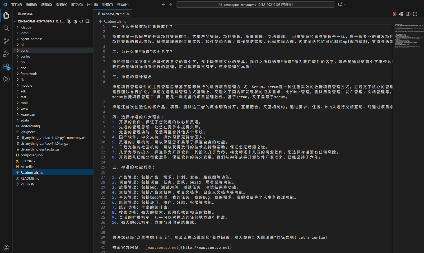Open the 编辑(E) menu

click(x=31, y=4)
